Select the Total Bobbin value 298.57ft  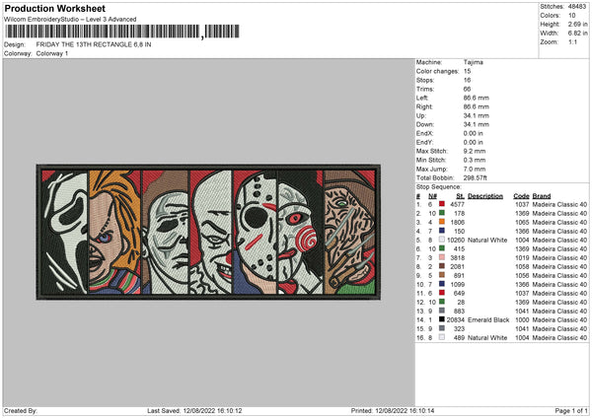(475, 177)
